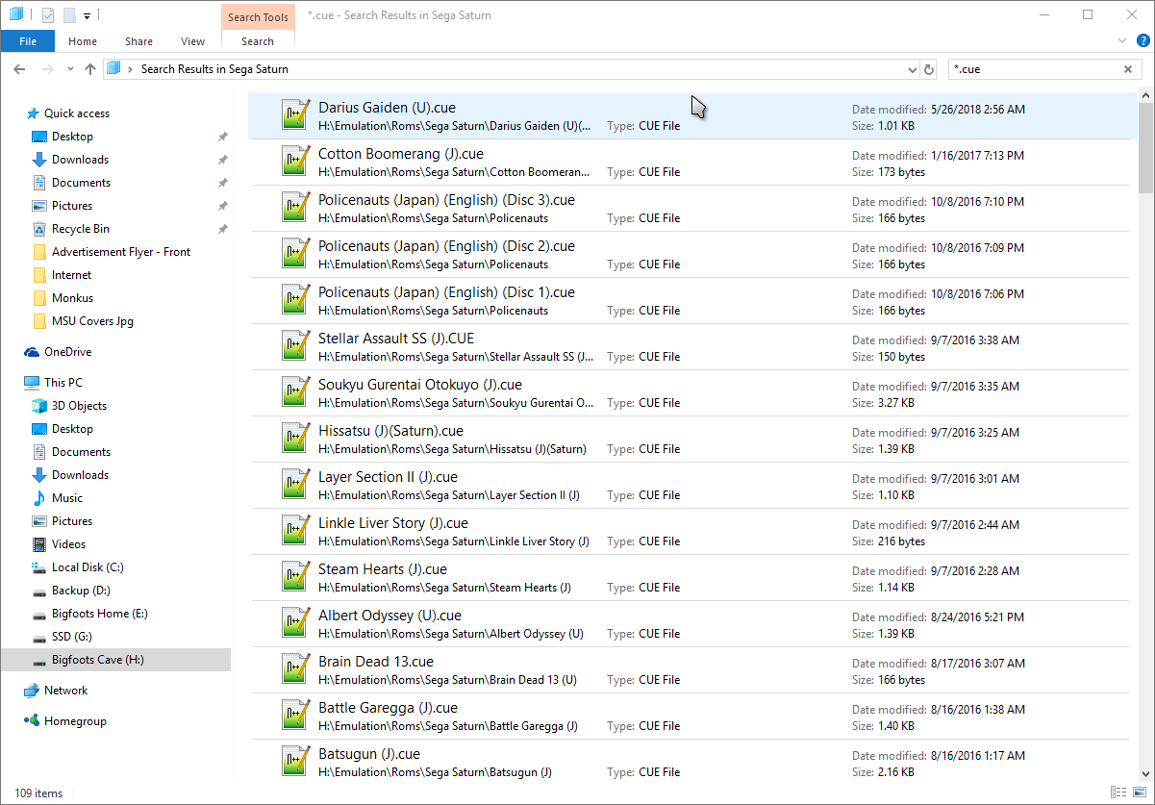Viewport: 1155px width, 805px height.
Task: Select Policenauts Disc 3 cue file icon
Action: 295,207
